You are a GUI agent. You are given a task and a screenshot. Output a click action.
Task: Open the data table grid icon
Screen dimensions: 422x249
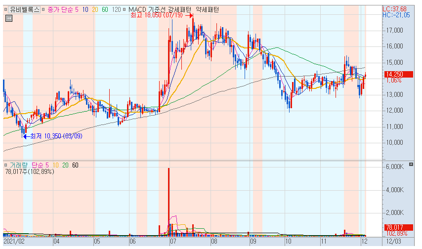tap(9, 19)
